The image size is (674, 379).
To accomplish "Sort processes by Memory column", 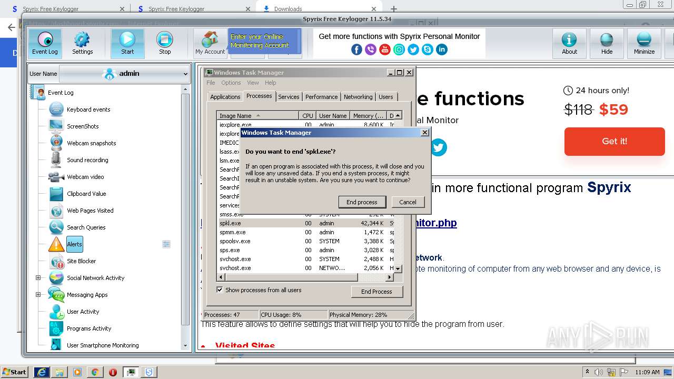I will click(x=369, y=116).
